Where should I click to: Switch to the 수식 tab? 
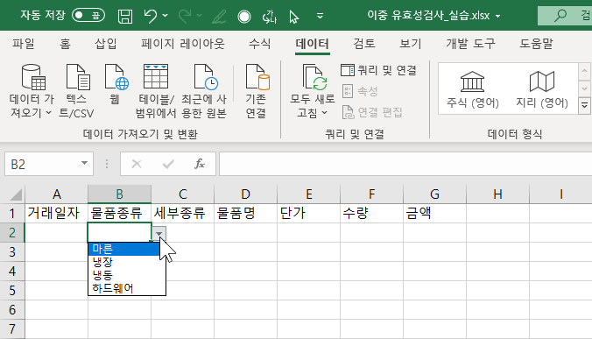point(260,44)
